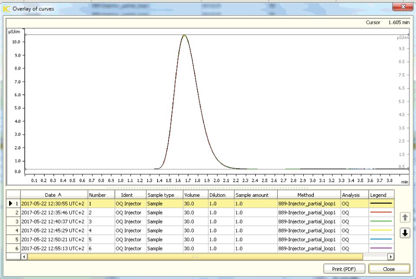Click the move row down arrow button
This screenshot has height=279, width=416.
(405, 233)
